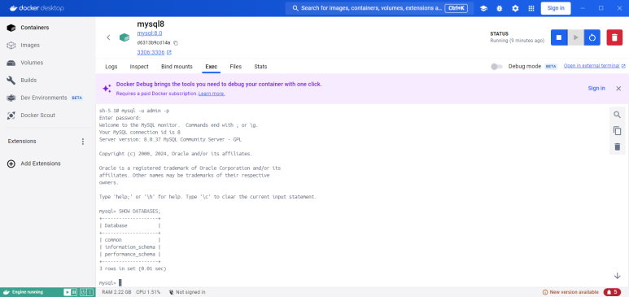Go to Volumes in the sidebar

pos(48,63)
